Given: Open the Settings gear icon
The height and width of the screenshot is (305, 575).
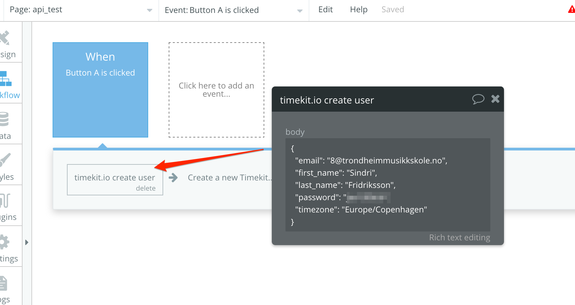Looking at the screenshot, I should 4,242.
